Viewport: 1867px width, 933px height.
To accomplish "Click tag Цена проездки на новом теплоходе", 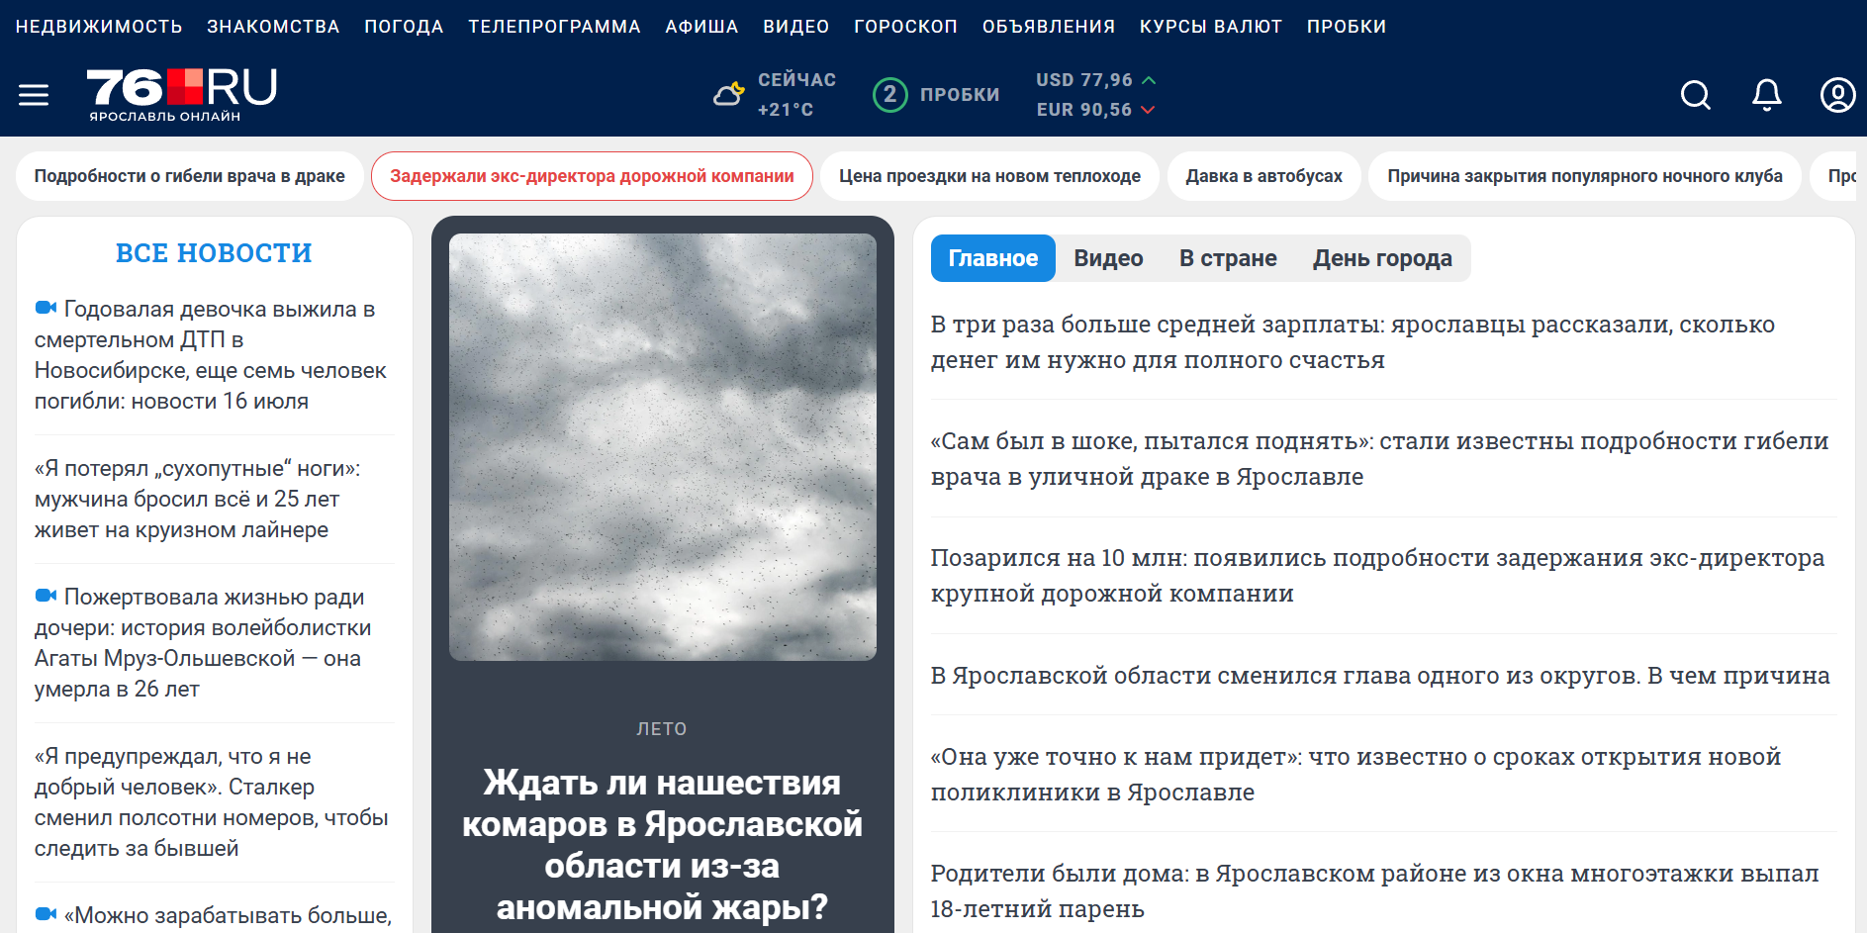I will [989, 176].
